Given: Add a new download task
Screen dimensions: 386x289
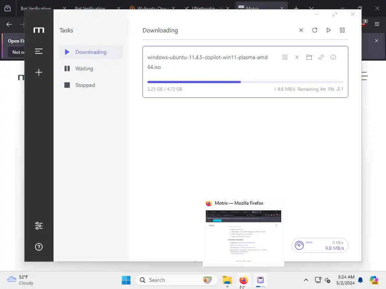Looking at the screenshot, I should 39,72.
